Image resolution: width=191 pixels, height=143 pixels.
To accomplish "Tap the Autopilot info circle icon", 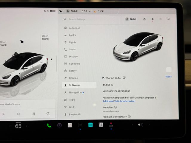I will point(115,107).
